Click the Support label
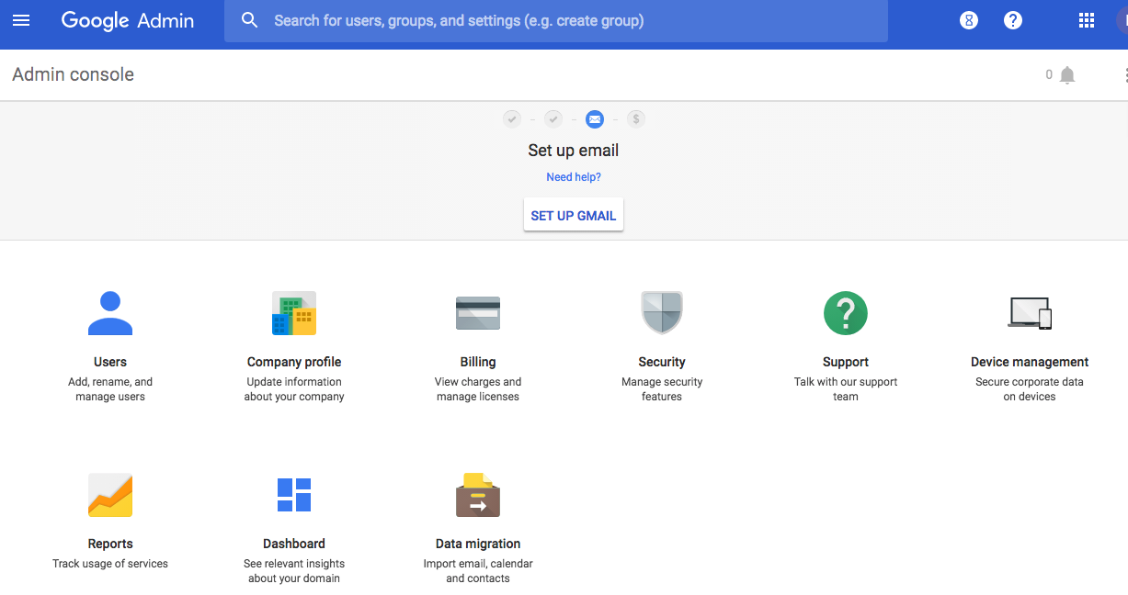 pos(846,362)
